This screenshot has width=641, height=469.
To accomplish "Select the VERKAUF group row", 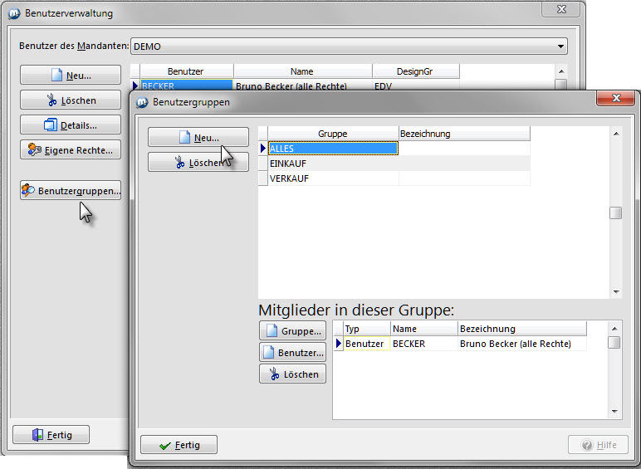I will pos(332,178).
